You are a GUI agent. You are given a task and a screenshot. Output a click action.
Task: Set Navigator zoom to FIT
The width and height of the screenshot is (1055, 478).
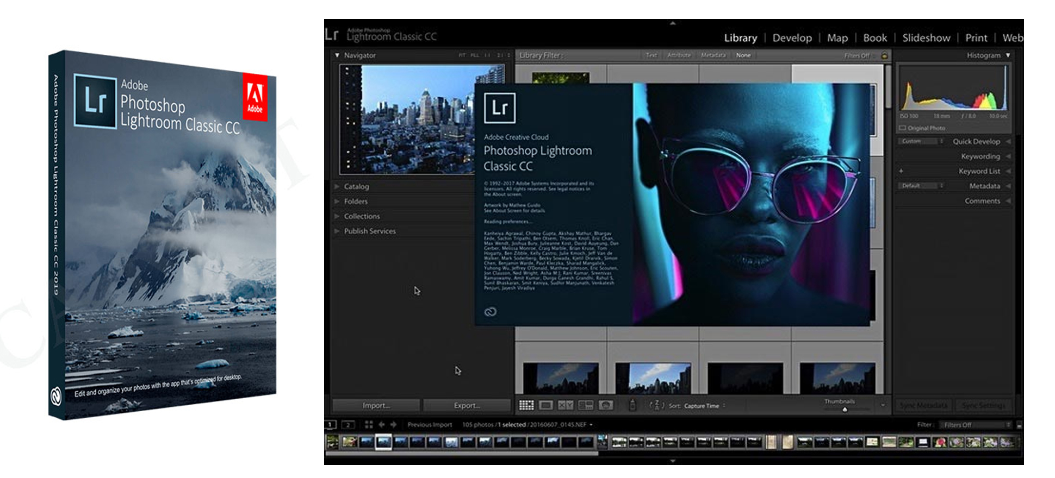462,55
